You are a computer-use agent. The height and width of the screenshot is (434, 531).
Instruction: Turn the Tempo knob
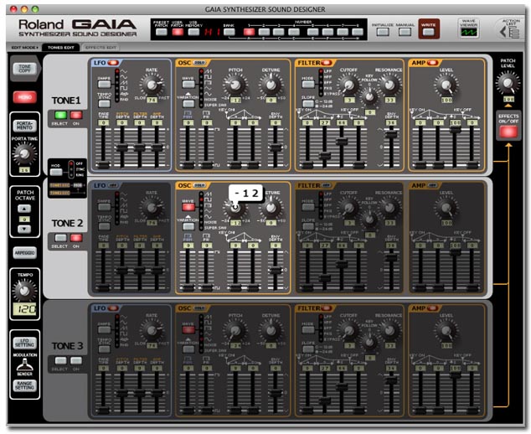point(24,291)
